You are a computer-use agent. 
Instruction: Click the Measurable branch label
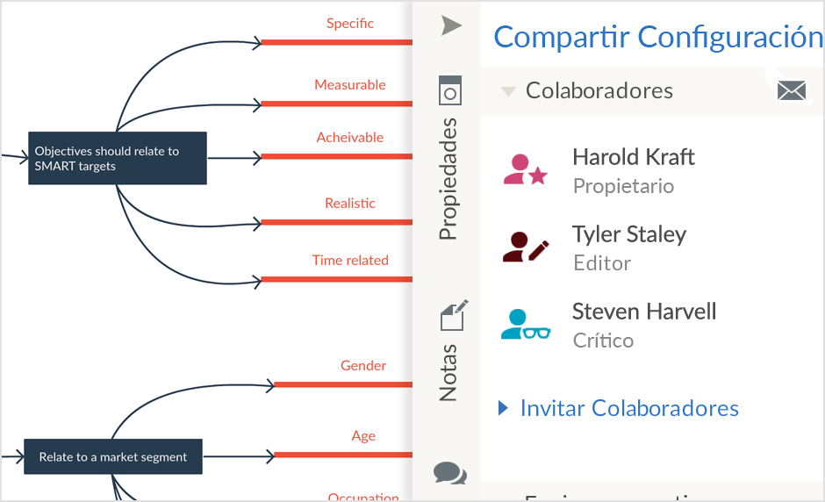pyautogui.click(x=350, y=85)
